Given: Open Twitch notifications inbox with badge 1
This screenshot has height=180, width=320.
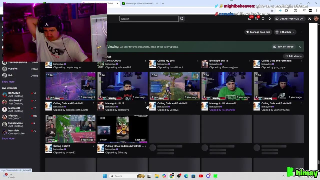Looking at the screenshot, I should coord(256,18).
